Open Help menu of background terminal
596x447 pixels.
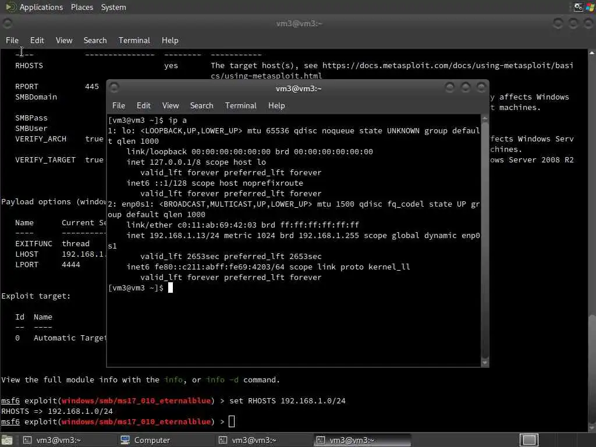click(x=170, y=40)
